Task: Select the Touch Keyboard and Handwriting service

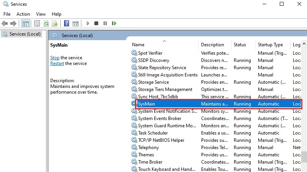Action: (x=167, y=169)
